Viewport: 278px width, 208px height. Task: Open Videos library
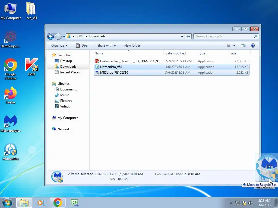click(62, 106)
